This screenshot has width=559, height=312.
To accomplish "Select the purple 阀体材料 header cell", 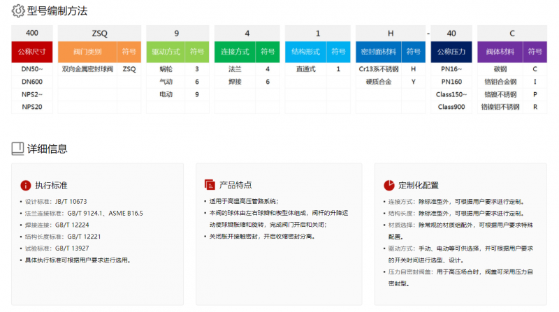I will pos(500,52).
